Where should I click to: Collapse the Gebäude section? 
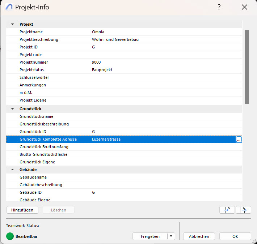click(12, 170)
